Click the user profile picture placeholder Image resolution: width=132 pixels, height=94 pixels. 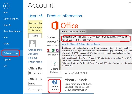pos(32,43)
